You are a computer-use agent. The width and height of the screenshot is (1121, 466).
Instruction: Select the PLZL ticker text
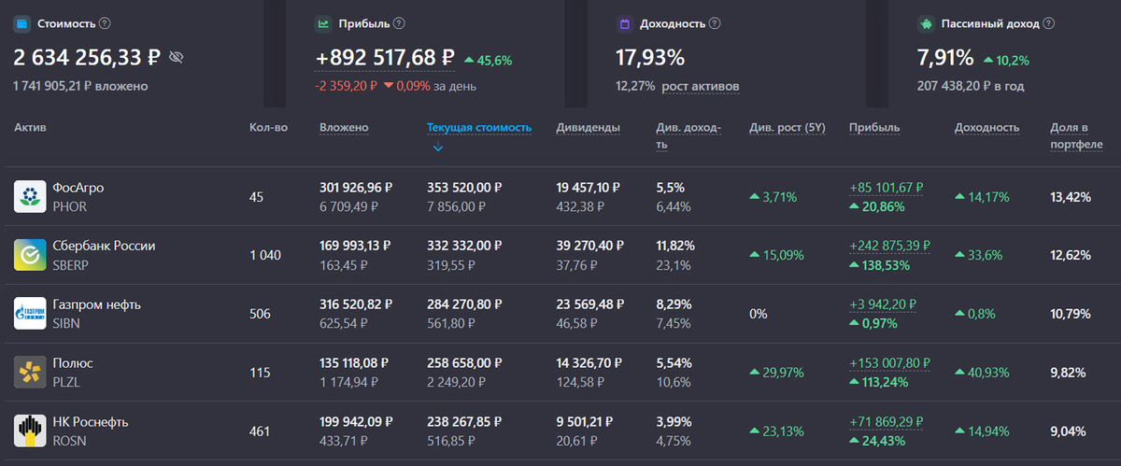[67, 382]
